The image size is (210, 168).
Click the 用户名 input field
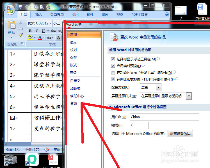click(165, 117)
